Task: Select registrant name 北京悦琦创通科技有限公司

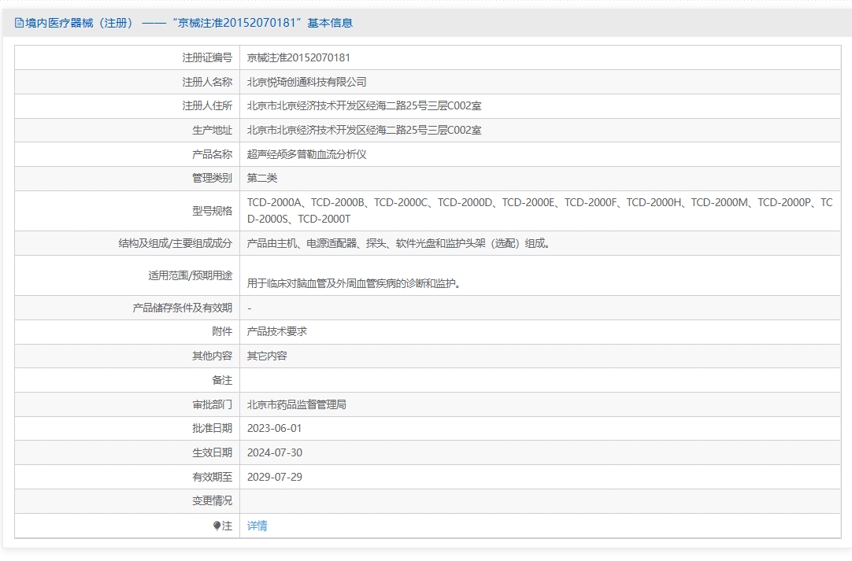Action: 306,82
